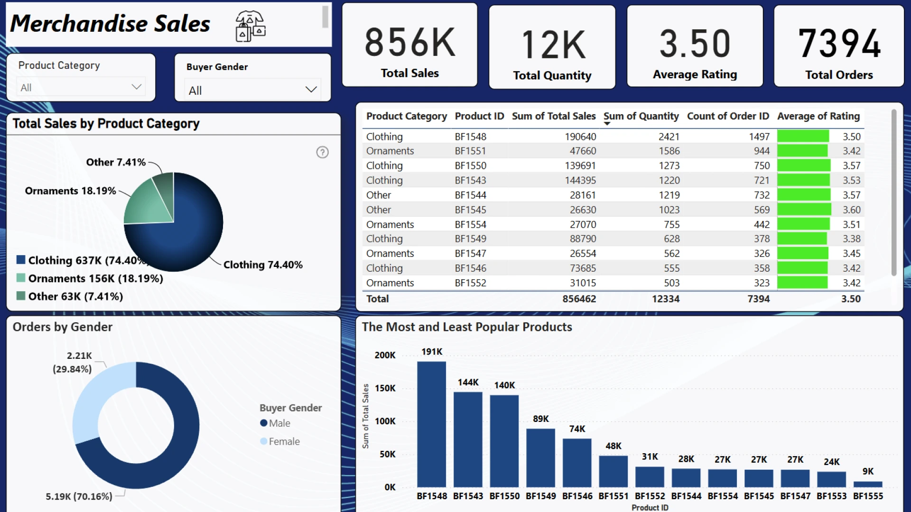The image size is (911, 512).
Task: Select the 856K Total Sales card
Action: [x=409, y=45]
